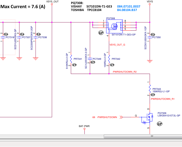Select the VSYS_OUT_G net label

point(117,45)
